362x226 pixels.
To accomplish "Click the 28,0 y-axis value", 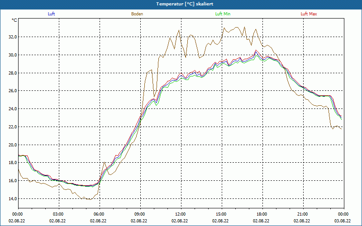I will (13, 73).
